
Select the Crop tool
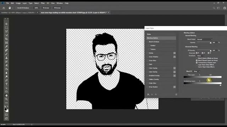[x=6, y=39]
